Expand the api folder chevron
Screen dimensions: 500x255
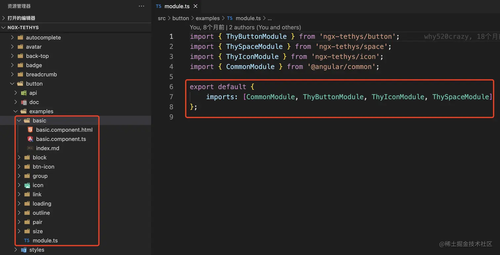click(16, 93)
